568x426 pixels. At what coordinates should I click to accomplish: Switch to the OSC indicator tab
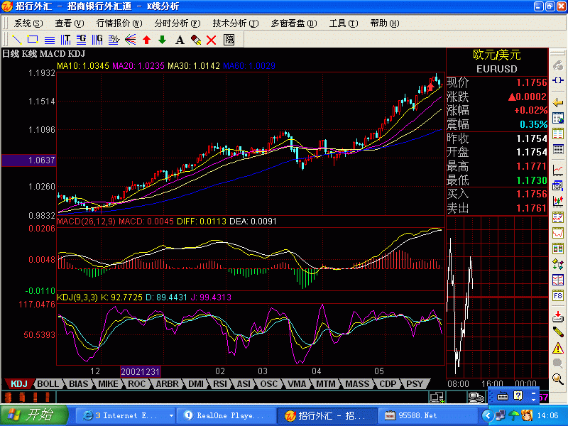click(x=269, y=384)
